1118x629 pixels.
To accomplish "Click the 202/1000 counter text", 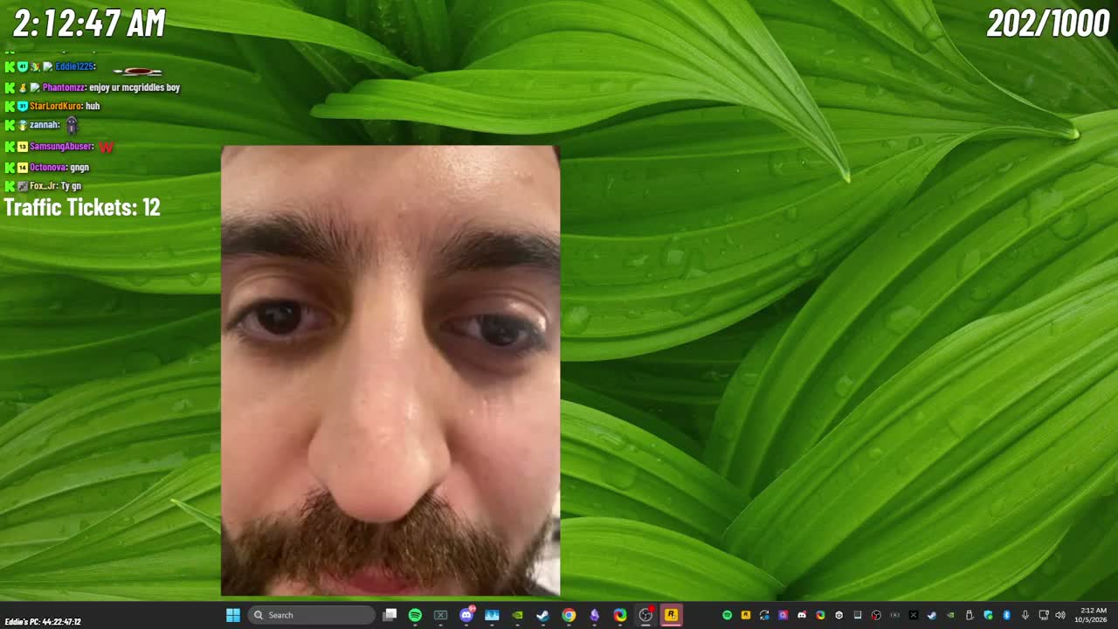I will click(1048, 24).
